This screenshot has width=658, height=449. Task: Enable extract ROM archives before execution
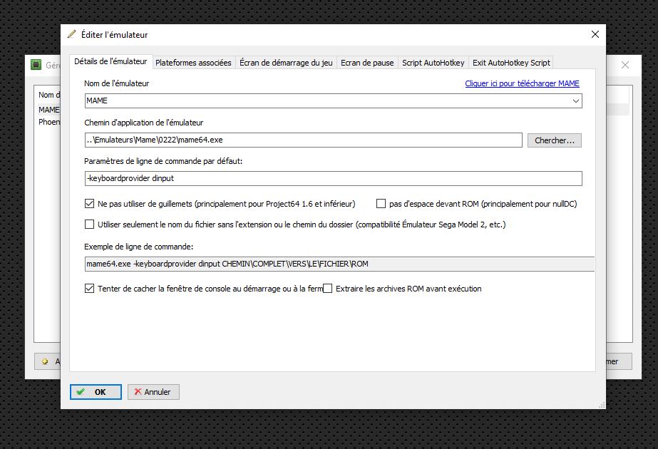click(x=328, y=289)
